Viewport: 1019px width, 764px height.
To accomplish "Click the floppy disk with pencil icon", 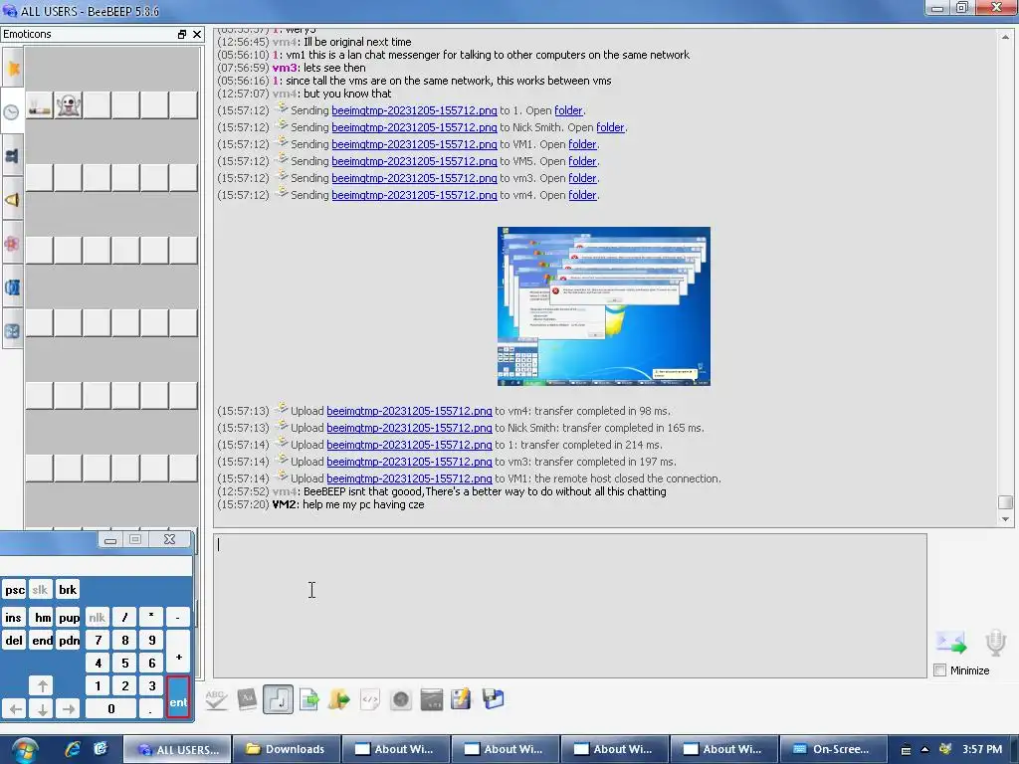I will [462, 699].
